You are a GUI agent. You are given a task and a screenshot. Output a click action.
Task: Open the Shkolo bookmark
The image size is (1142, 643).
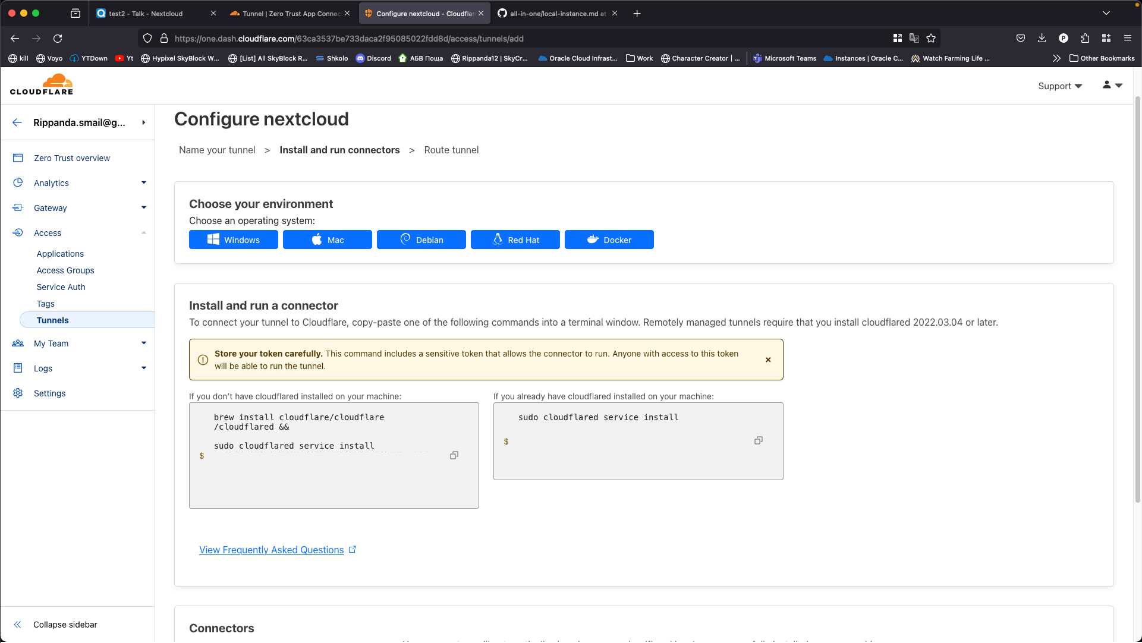(332, 58)
